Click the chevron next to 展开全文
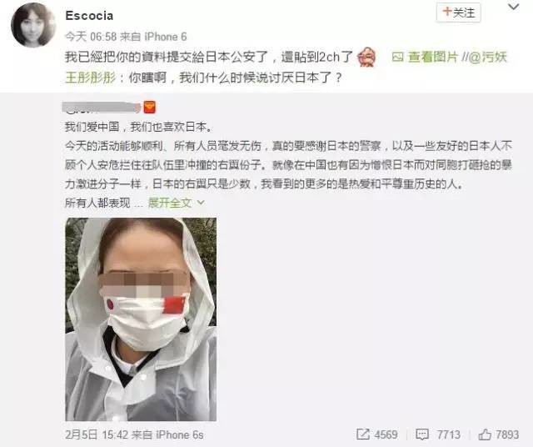533x447 pixels. (x=201, y=203)
